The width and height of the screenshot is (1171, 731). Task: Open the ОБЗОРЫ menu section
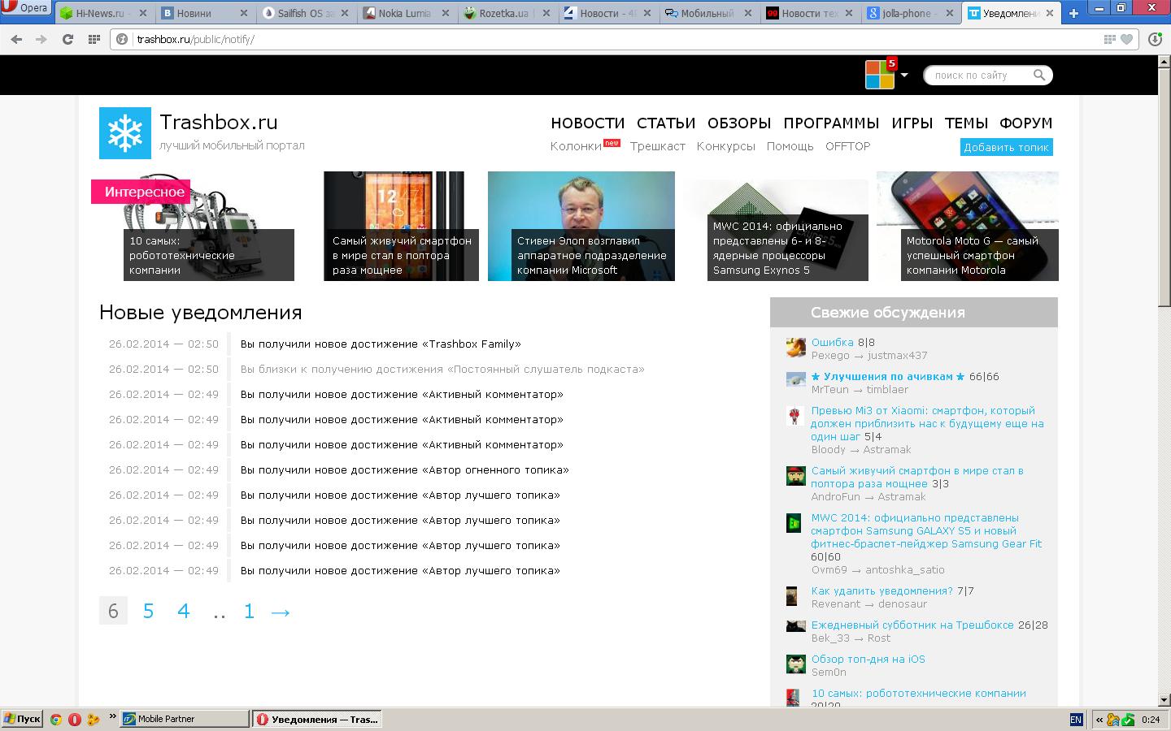click(x=739, y=123)
